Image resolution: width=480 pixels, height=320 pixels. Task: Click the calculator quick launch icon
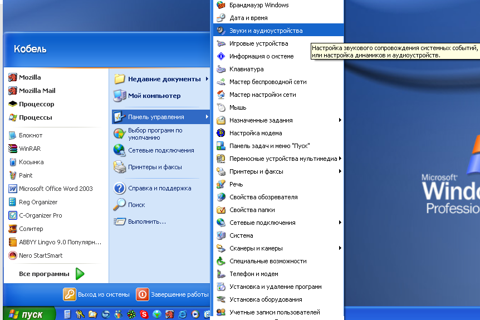coord(67,314)
